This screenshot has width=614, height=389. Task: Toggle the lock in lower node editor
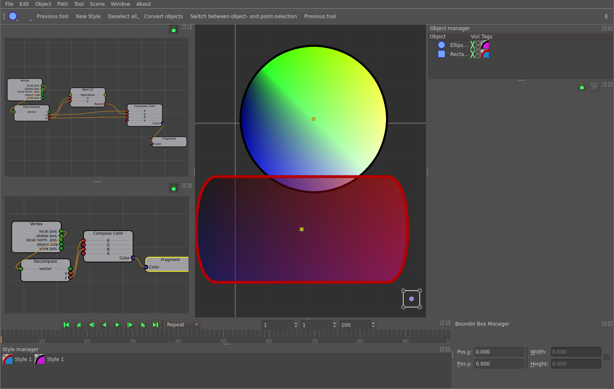(x=174, y=188)
